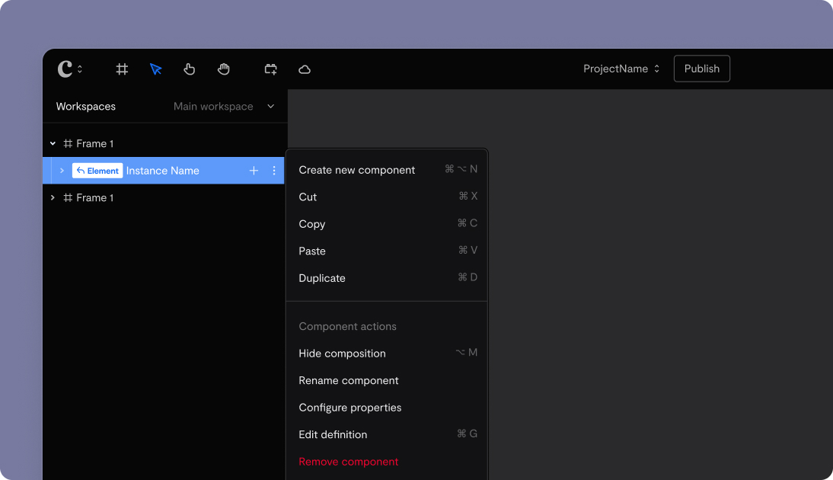This screenshot has width=833, height=480.
Task: Click the red Remove component option
Action: [x=348, y=462]
